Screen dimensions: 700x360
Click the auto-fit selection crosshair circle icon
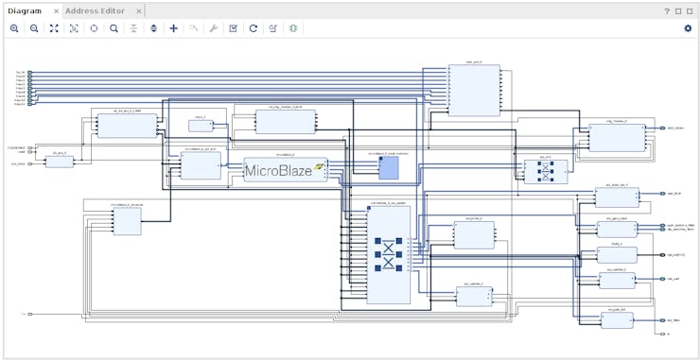(x=94, y=28)
